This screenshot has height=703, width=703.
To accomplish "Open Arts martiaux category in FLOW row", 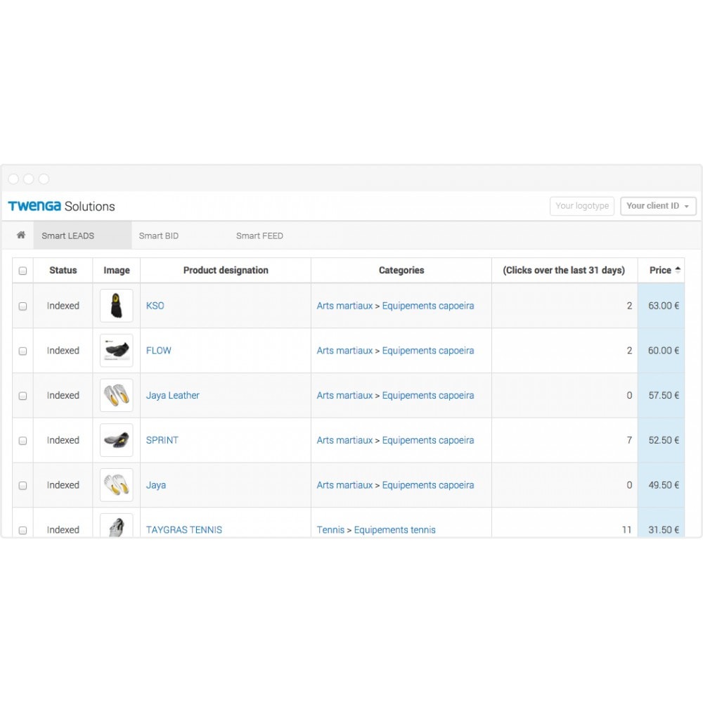I will tap(344, 351).
